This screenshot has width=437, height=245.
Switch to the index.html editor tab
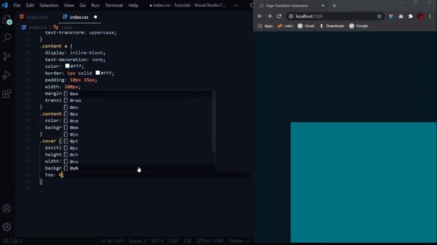coord(33,17)
